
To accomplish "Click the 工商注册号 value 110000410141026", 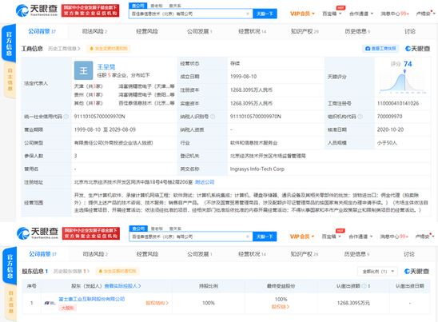I will (x=398, y=103).
